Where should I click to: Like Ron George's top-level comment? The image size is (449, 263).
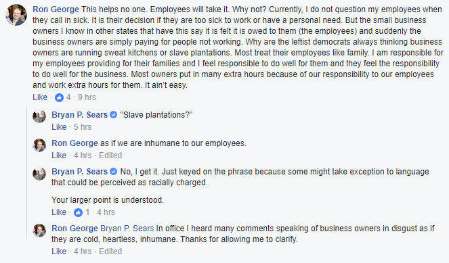(x=40, y=97)
